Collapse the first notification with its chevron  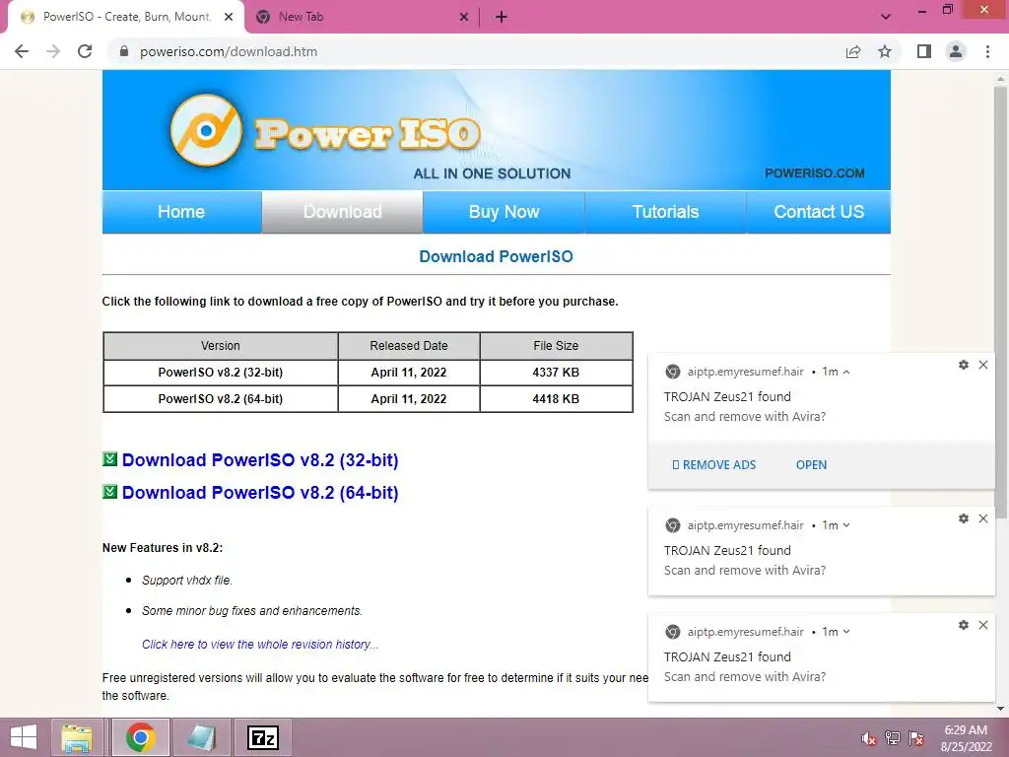coord(846,372)
